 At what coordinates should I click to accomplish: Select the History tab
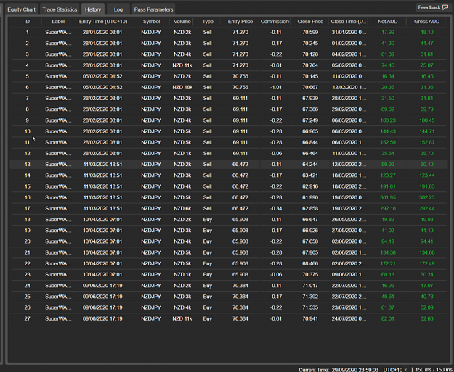tap(93, 9)
